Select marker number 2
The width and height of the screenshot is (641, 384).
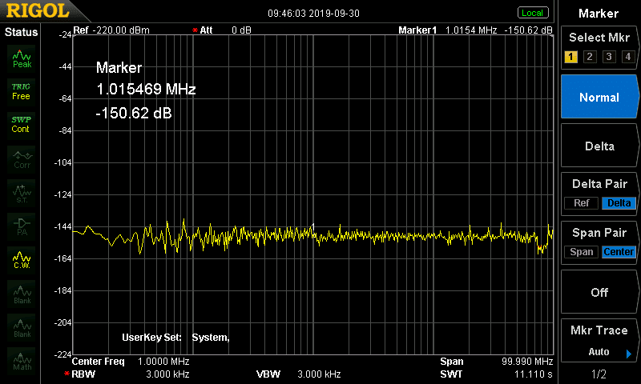[590, 57]
